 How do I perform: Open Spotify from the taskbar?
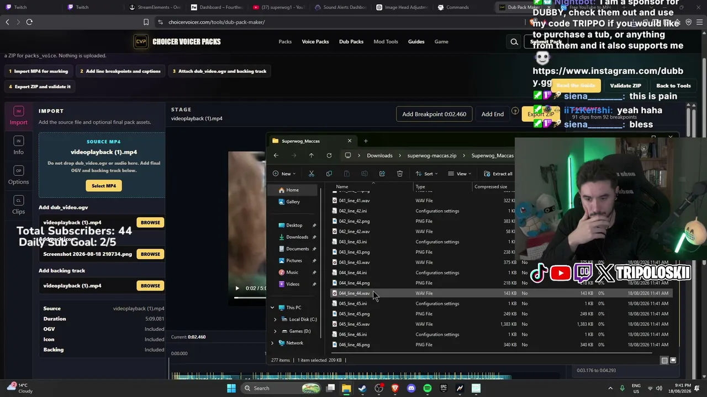428,388
